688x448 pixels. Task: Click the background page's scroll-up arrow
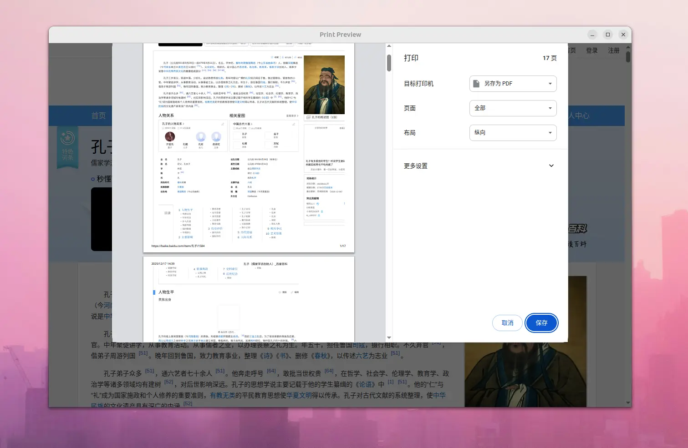coord(628,46)
